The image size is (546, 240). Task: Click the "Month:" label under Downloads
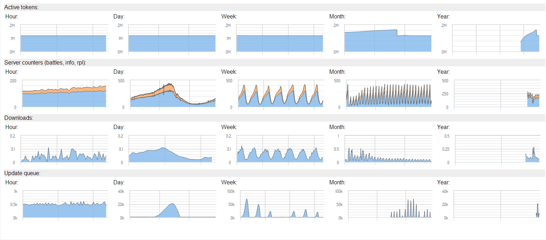(x=337, y=127)
